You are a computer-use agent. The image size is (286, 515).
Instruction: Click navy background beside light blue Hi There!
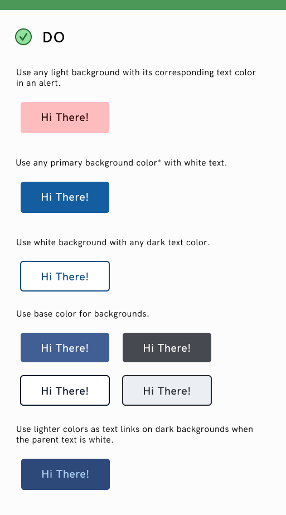pos(31,474)
